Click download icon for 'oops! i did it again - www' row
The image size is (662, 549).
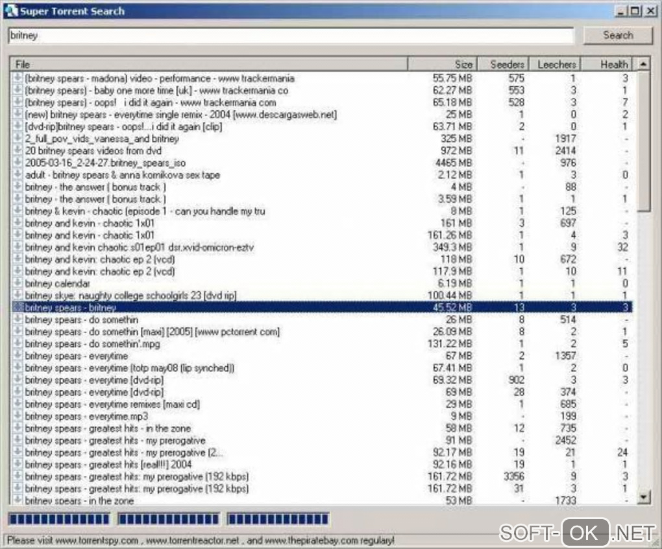click(x=18, y=102)
